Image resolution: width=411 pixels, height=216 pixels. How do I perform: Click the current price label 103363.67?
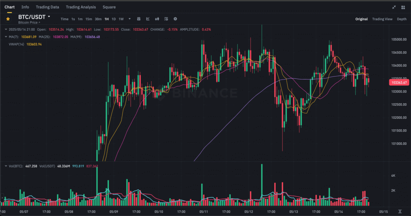click(398, 82)
